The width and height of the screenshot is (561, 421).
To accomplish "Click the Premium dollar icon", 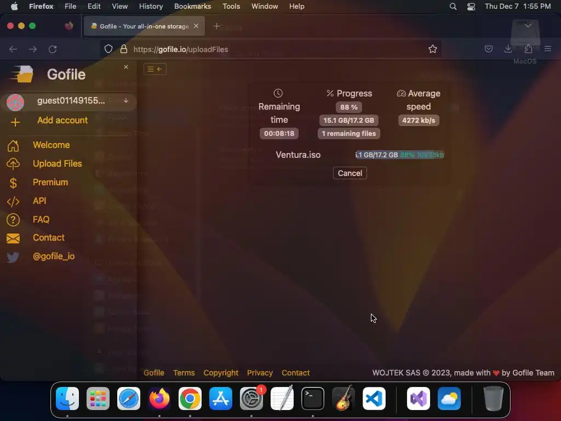I will 13,183.
